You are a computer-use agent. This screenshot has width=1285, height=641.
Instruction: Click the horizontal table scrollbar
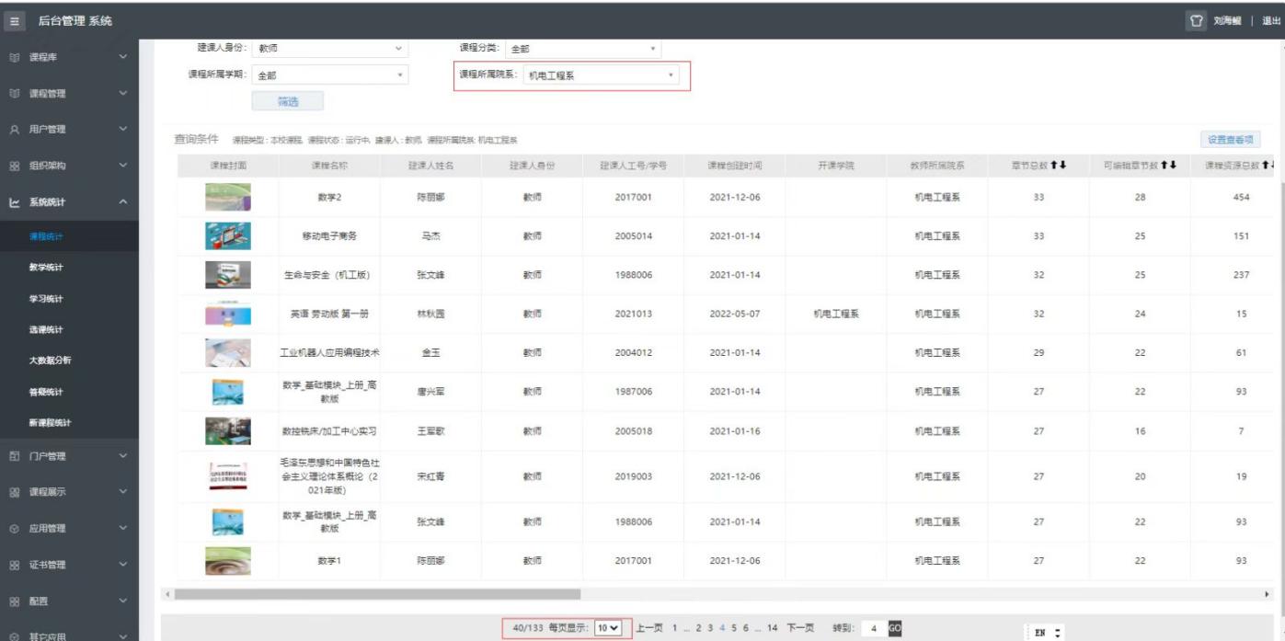[377, 595]
